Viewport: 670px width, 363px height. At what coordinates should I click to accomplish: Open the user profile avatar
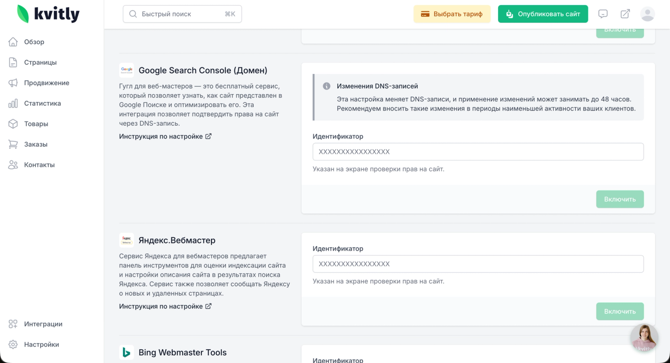(x=648, y=14)
